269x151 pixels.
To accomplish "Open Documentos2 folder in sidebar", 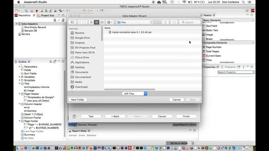I will (x=83, y=77).
